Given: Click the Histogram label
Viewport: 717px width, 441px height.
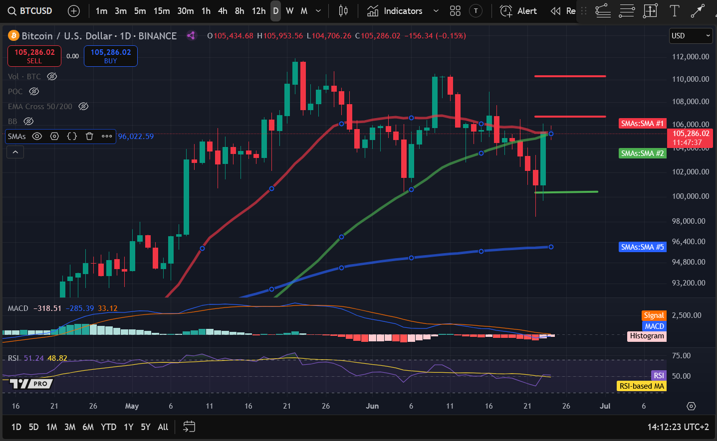Looking at the screenshot, I should point(647,336).
